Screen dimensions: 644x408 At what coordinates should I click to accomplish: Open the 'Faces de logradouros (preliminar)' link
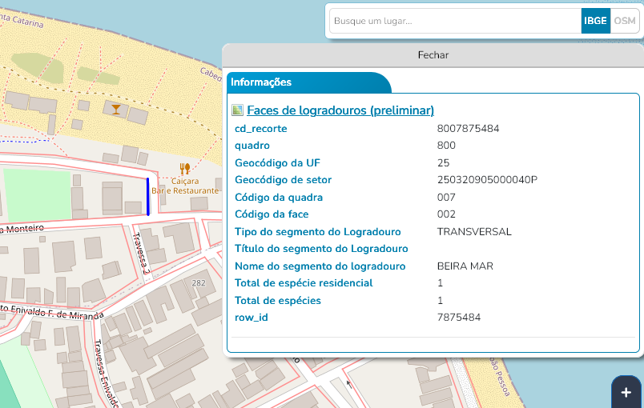tap(340, 110)
